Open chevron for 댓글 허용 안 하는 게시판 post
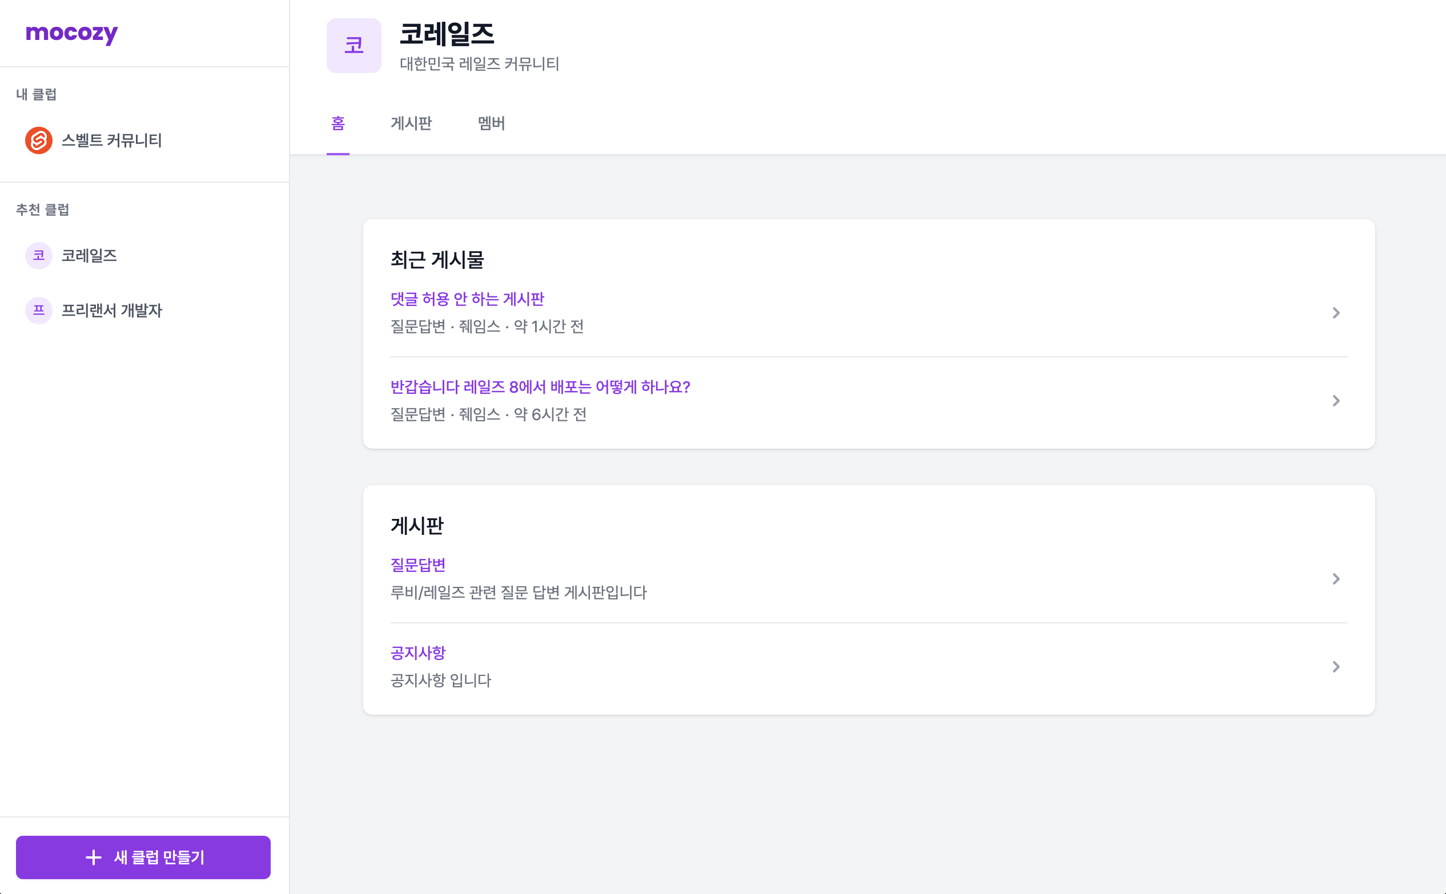The image size is (1446, 894). 1335,313
